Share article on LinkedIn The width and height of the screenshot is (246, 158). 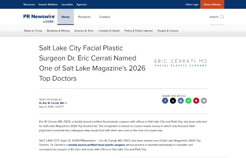click(181, 101)
